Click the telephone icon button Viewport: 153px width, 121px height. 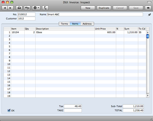(45, 8)
